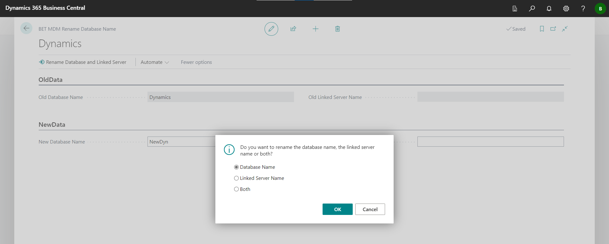
Task: Open page in new window icon
Action: [x=553, y=29]
